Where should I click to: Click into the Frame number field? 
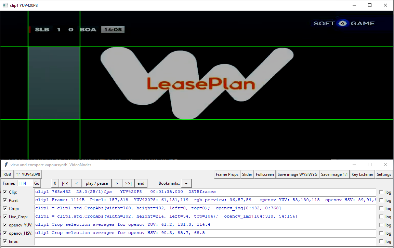pyautogui.click(x=25, y=183)
